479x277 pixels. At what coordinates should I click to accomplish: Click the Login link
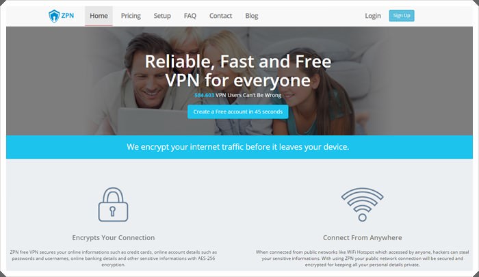click(x=373, y=16)
